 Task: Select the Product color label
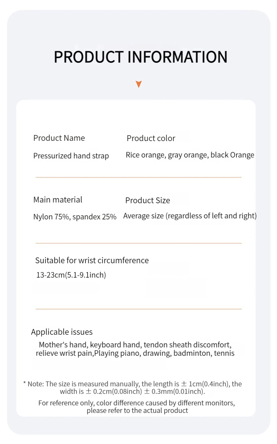tap(151, 138)
